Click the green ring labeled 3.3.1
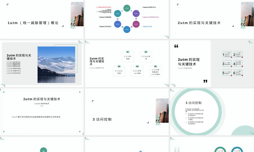254x152 pixels. [x=220, y=149]
